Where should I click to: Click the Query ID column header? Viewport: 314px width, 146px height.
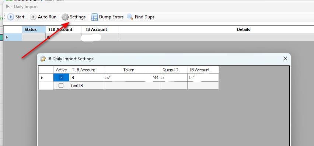(174, 70)
